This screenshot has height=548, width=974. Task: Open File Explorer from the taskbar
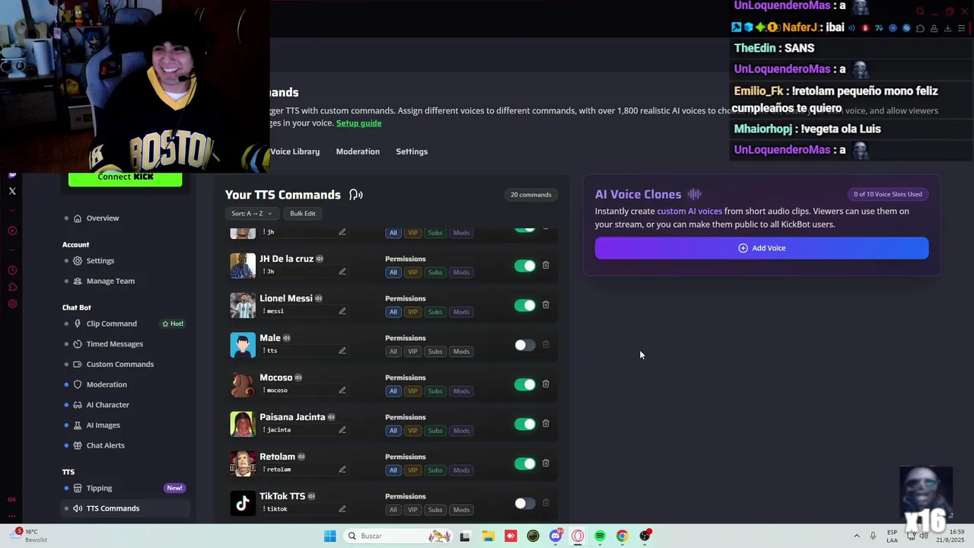(488, 536)
